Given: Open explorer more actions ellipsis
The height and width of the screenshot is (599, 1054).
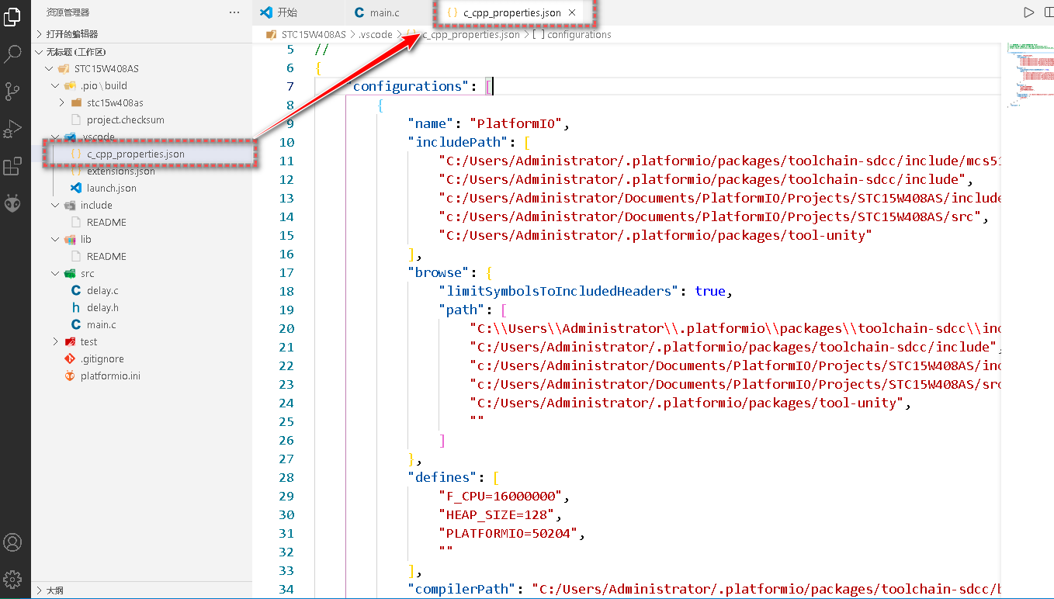Looking at the screenshot, I should pyautogui.click(x=234, y=12).
